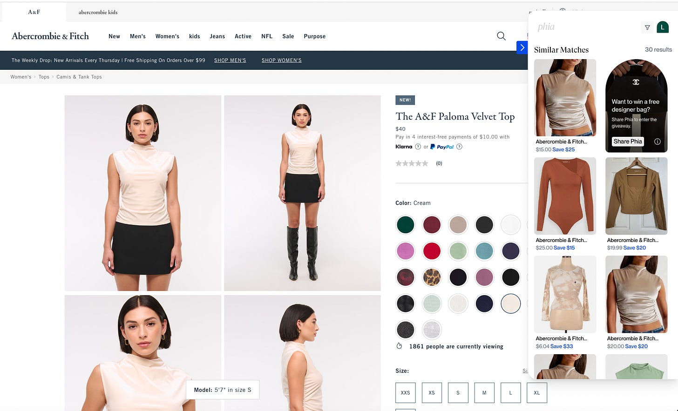
Task: Select size XS
Action: pos(432,393)
